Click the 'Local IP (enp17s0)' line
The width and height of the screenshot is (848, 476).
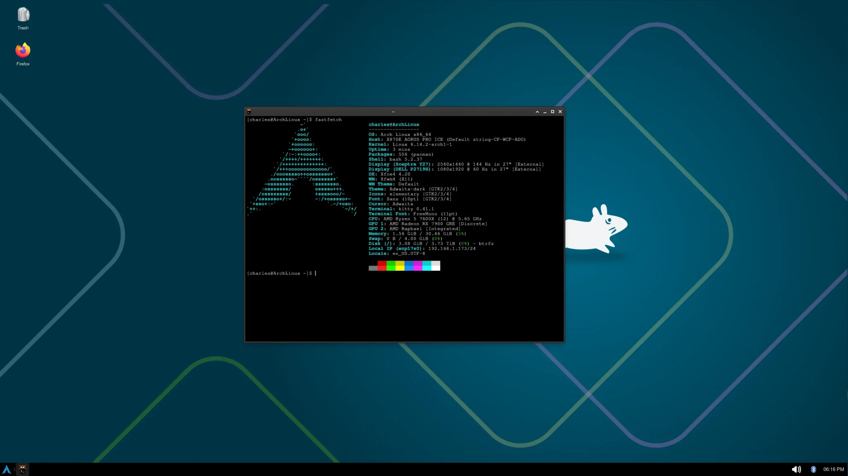pyautogui.click(x=422, y=249)
